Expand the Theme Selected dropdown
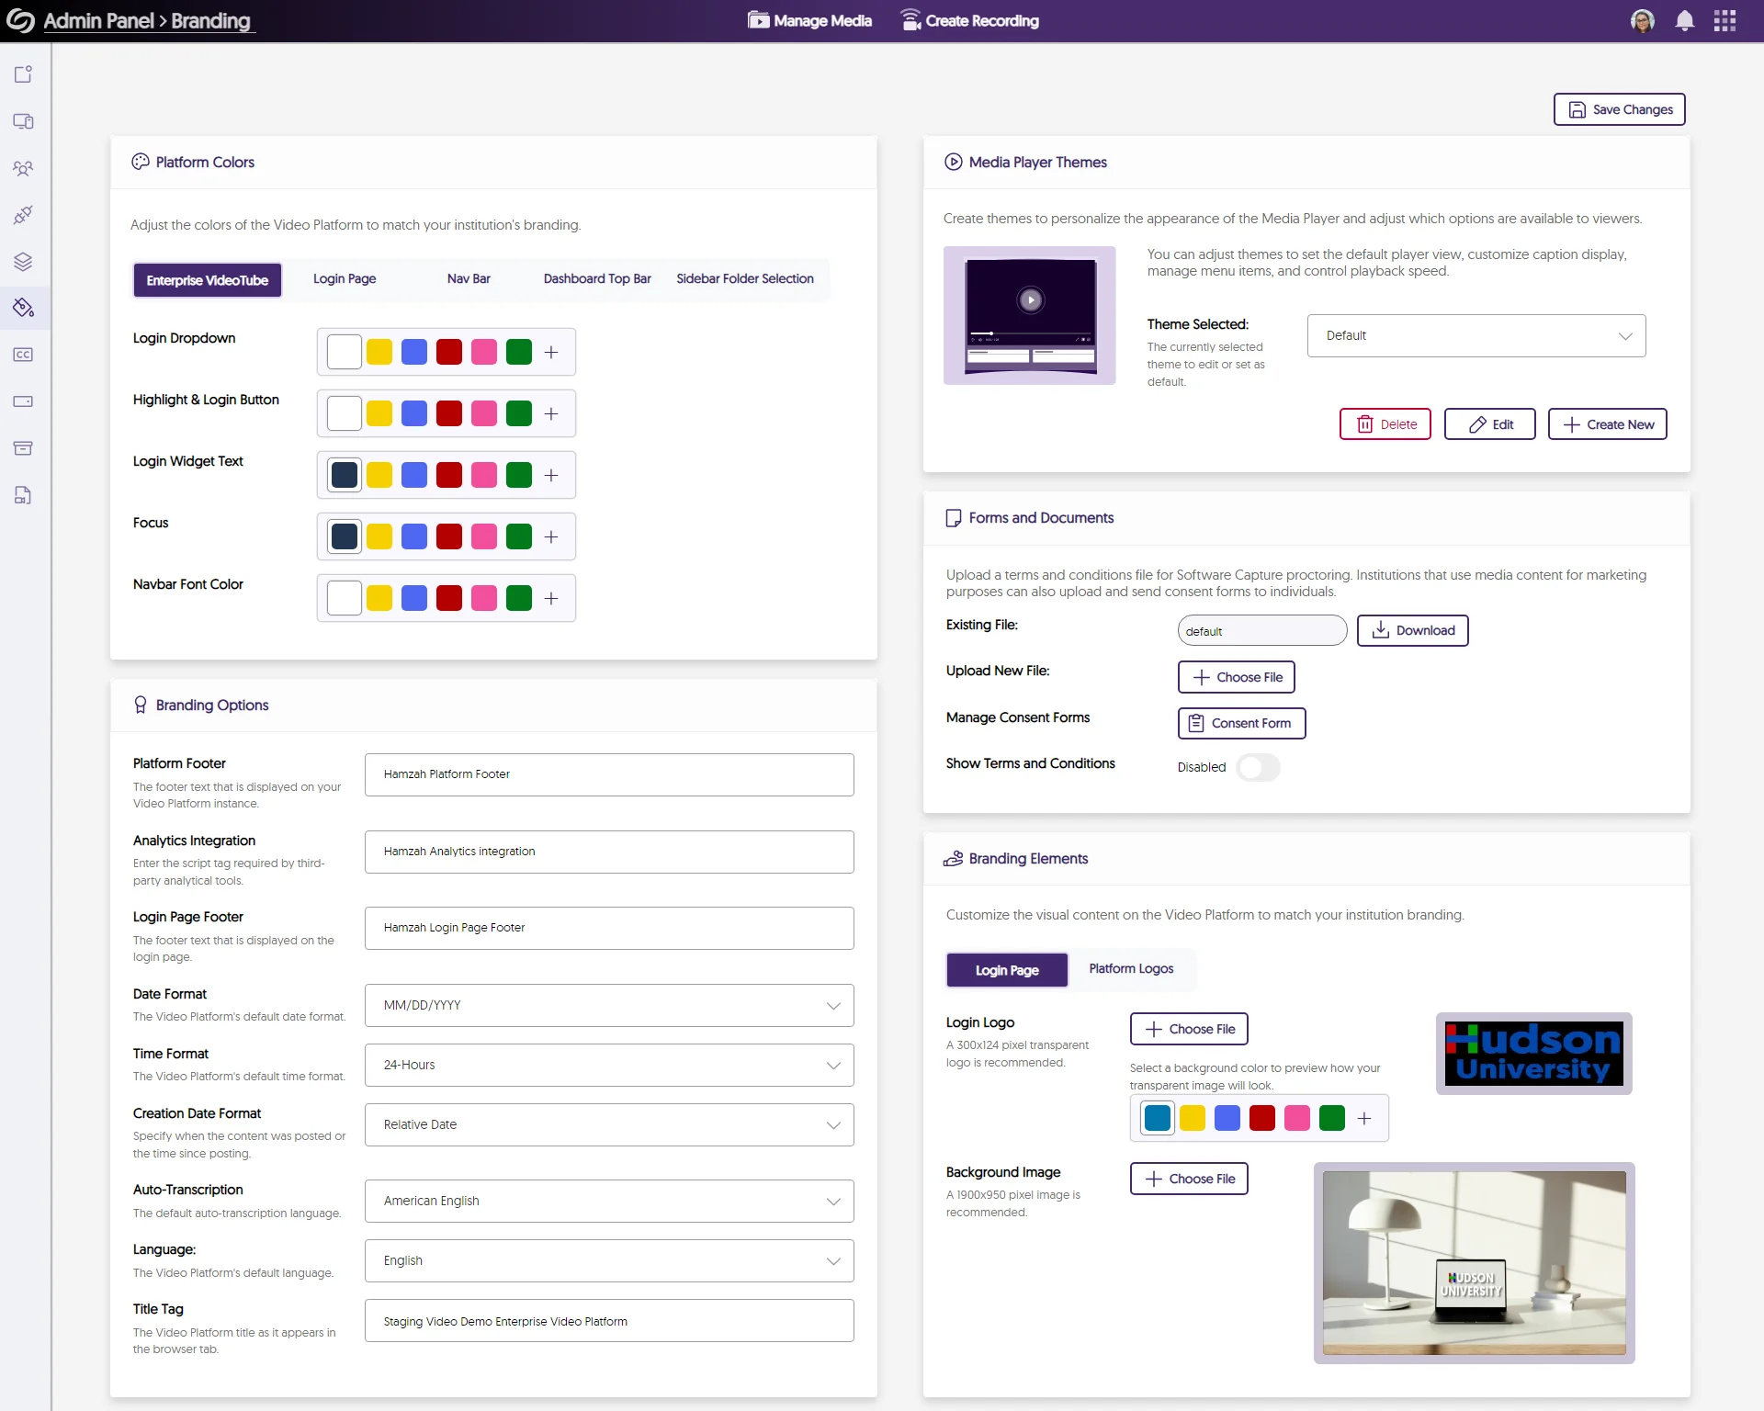This screenshot has height=1411, width=1764. point(1476,336)
